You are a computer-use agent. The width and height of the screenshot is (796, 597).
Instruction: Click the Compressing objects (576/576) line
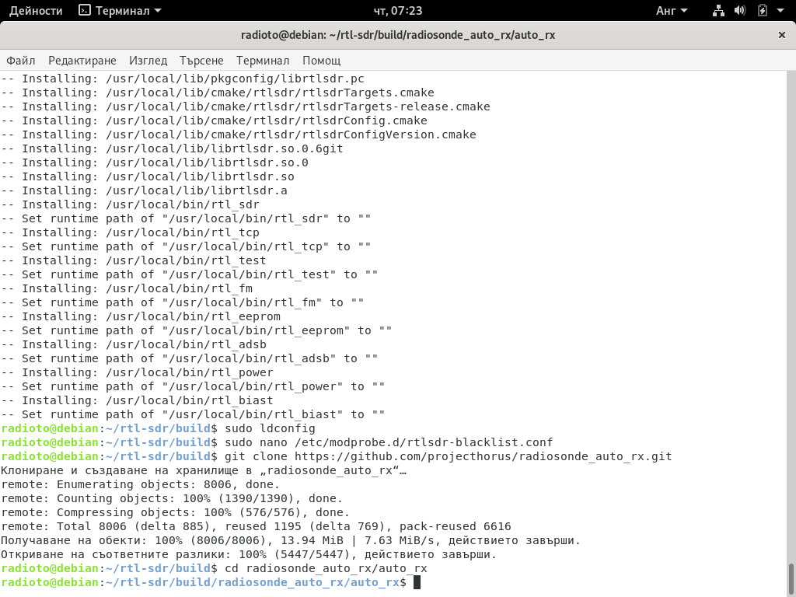tap(176, 512)
